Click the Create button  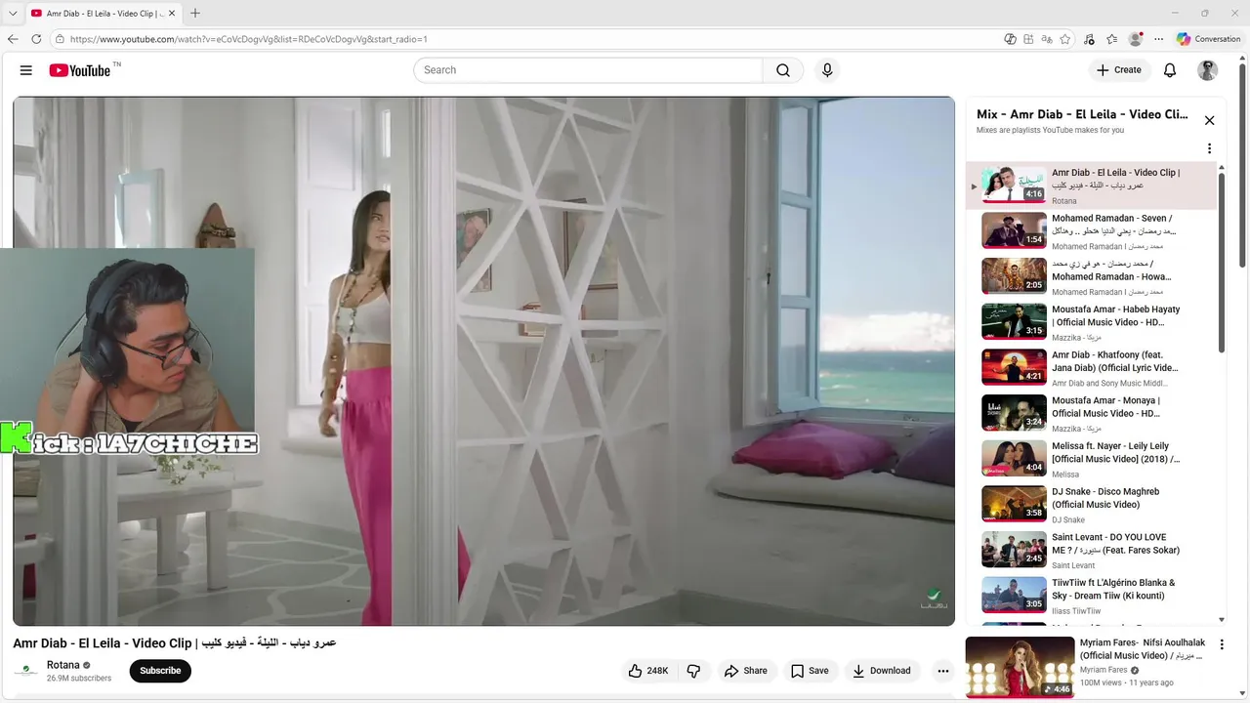1119,70
